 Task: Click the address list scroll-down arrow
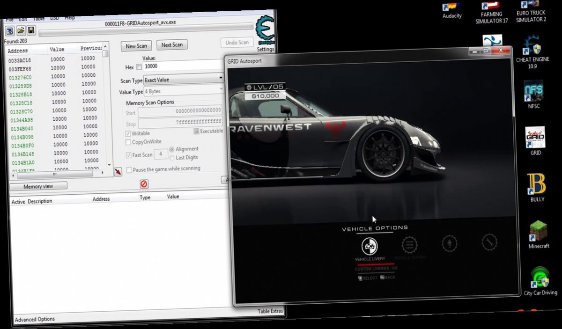click(x=109, y=165)
